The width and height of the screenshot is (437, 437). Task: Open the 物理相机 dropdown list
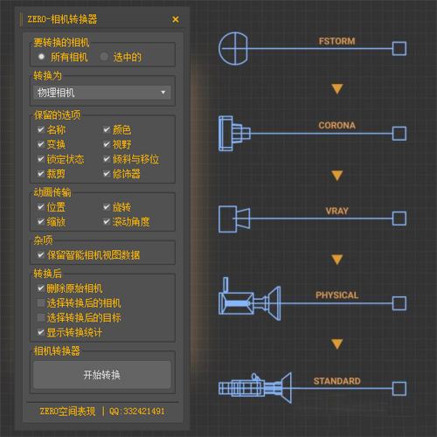102,93
